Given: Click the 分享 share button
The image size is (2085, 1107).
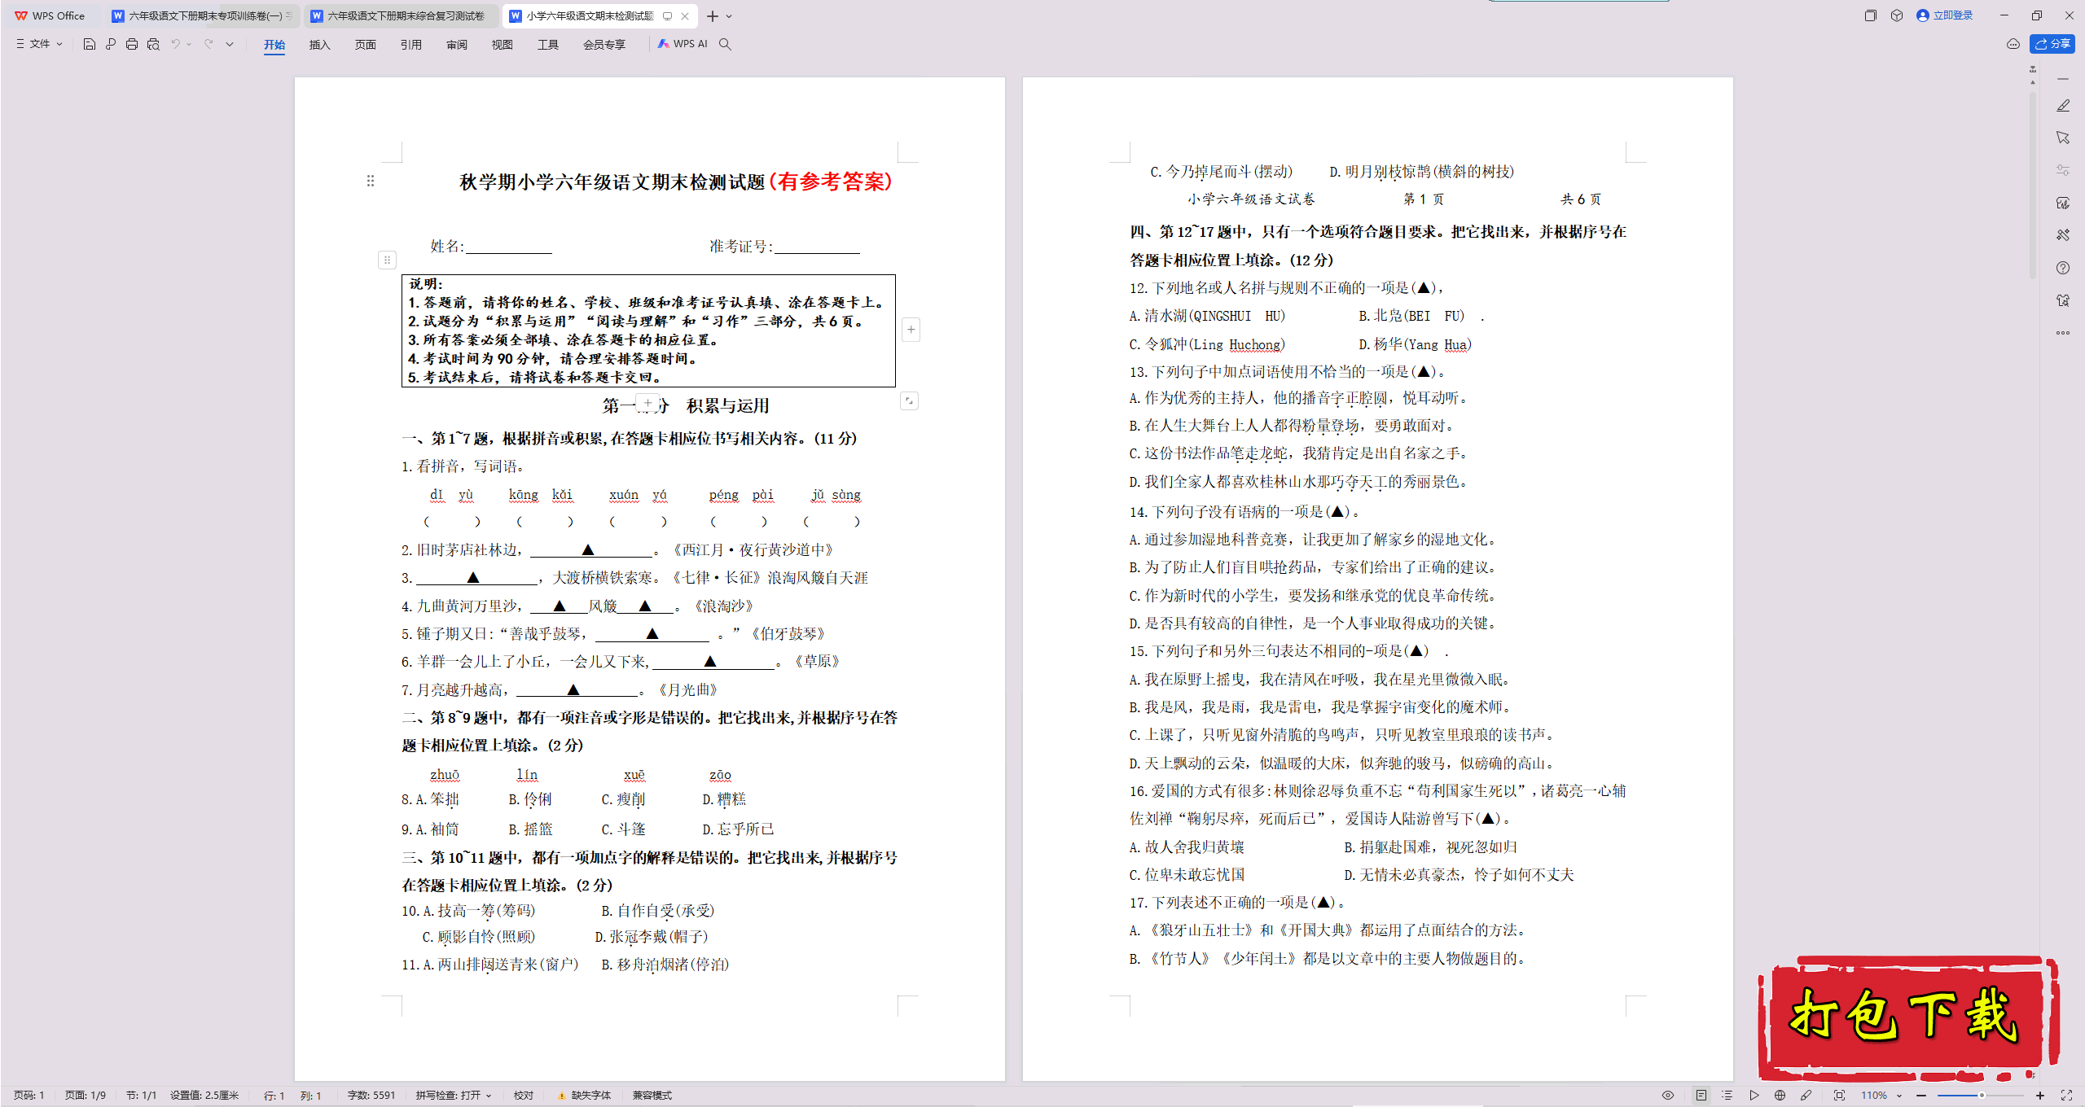Looking at the screenshot, I should [2052, 44].
